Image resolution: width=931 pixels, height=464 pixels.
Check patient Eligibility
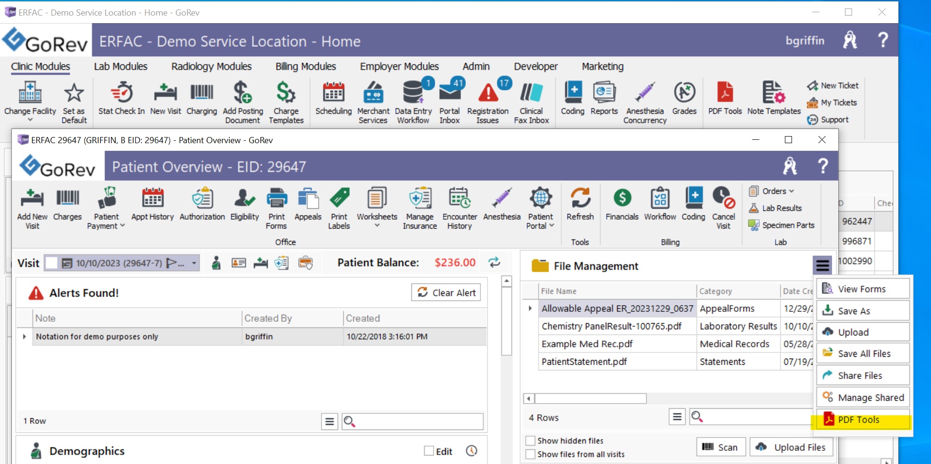[x=244, y=204]
